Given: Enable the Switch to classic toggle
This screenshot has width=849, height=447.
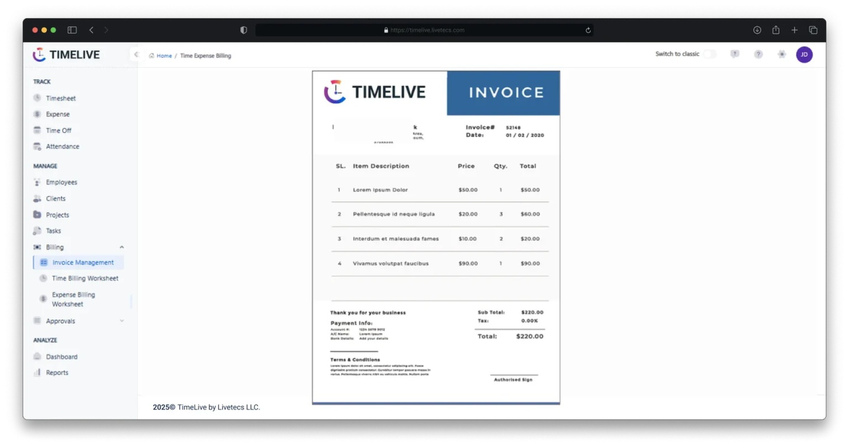Looking at the screenshot, I should point(710,54).
